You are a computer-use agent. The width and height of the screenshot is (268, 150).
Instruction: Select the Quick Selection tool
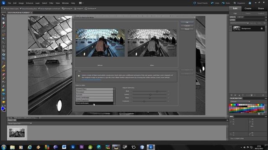point(3,42)
